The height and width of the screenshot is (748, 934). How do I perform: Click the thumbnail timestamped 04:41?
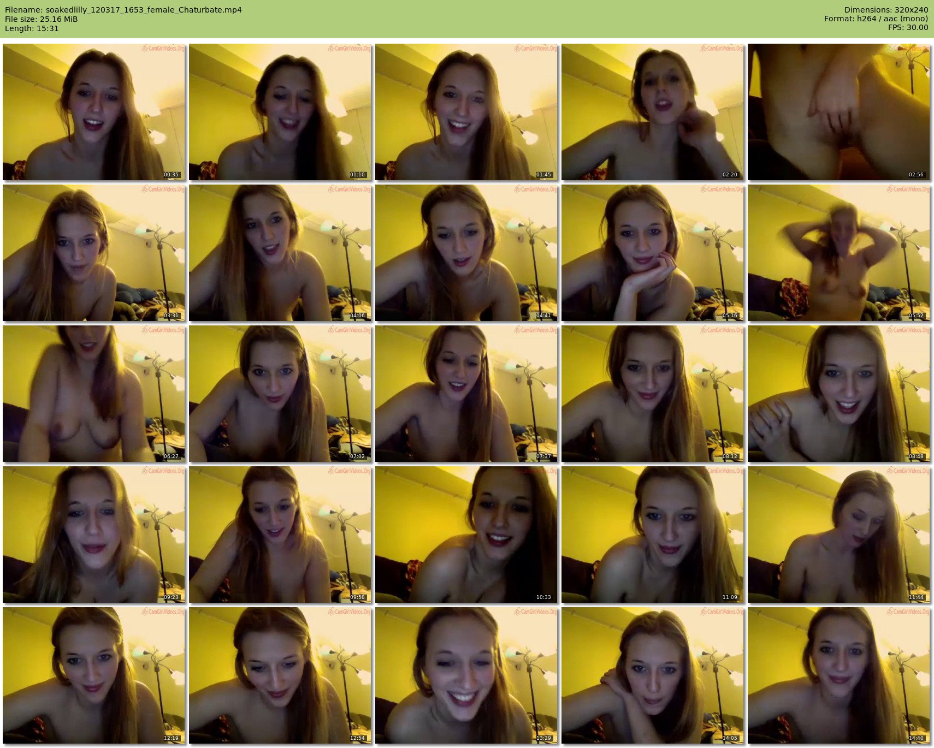click(x=466, y=253)
